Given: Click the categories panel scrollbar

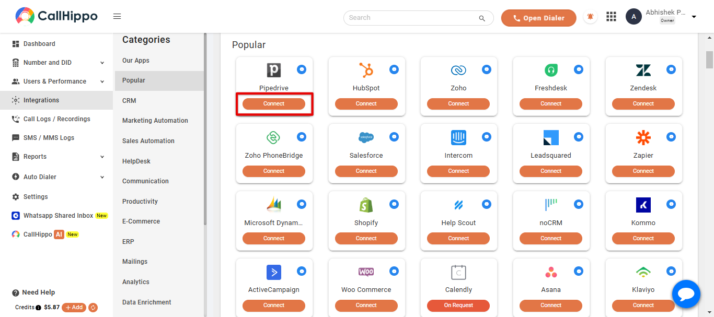Looking at the screenshot, I should [205, 129].
